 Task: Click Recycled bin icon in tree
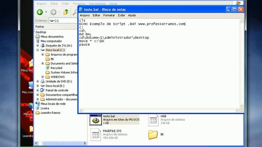point(47,68)
